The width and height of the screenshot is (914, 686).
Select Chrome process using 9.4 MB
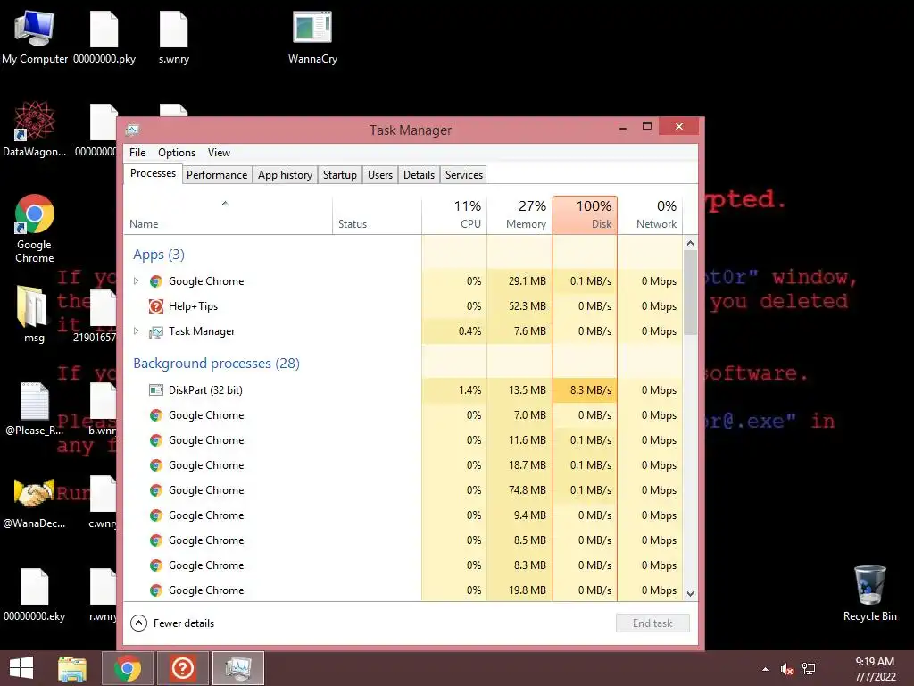click(403, 515)
